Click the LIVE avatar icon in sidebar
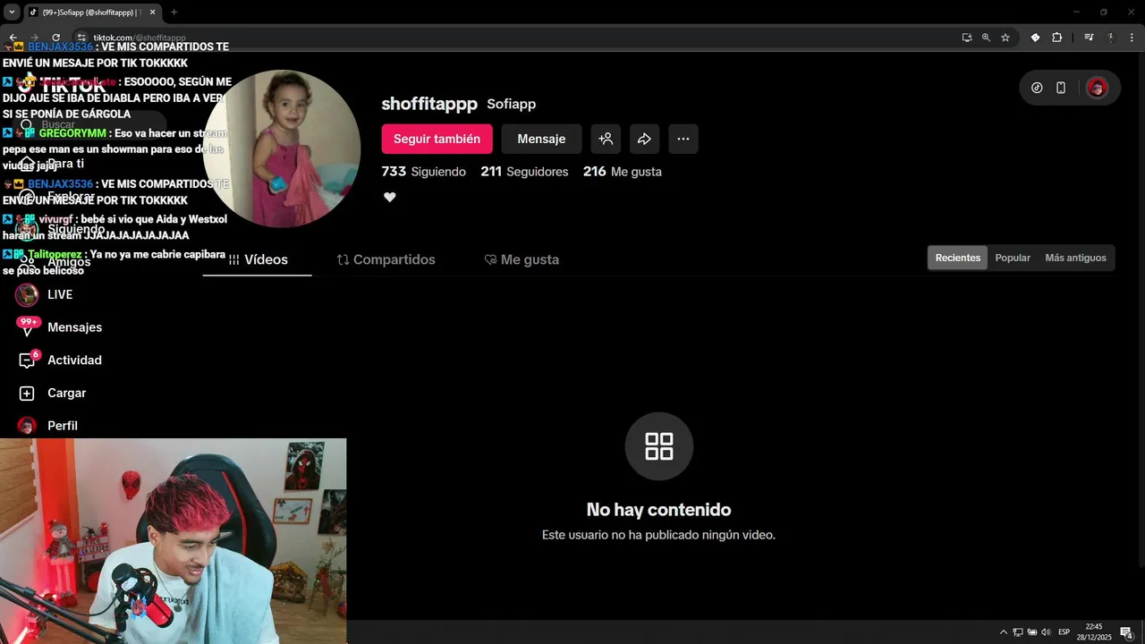Screen dimensions: 1145x644 pos(27,294)
